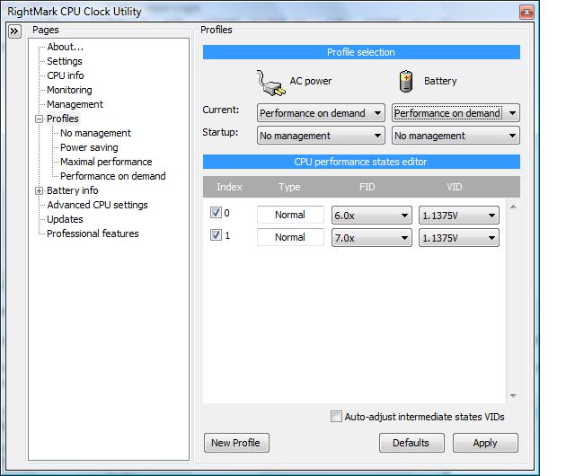Image resolution: width=575 pixels, height=476 pixels.
Task: Collapse the Profiles tree node
Action: pos(39,119)
